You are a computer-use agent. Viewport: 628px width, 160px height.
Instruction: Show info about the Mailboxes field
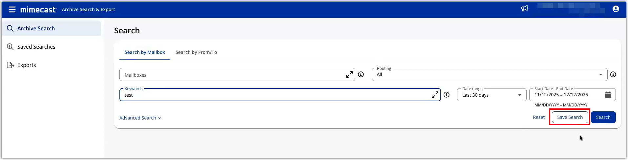point(361,74)
